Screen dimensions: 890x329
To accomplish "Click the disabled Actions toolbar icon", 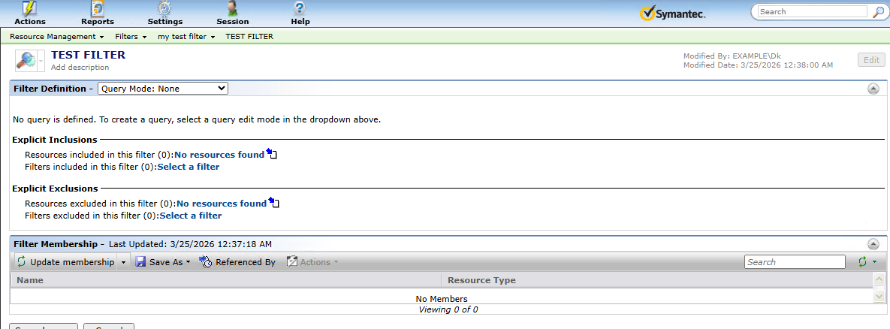I will click(x=291, y=262).
